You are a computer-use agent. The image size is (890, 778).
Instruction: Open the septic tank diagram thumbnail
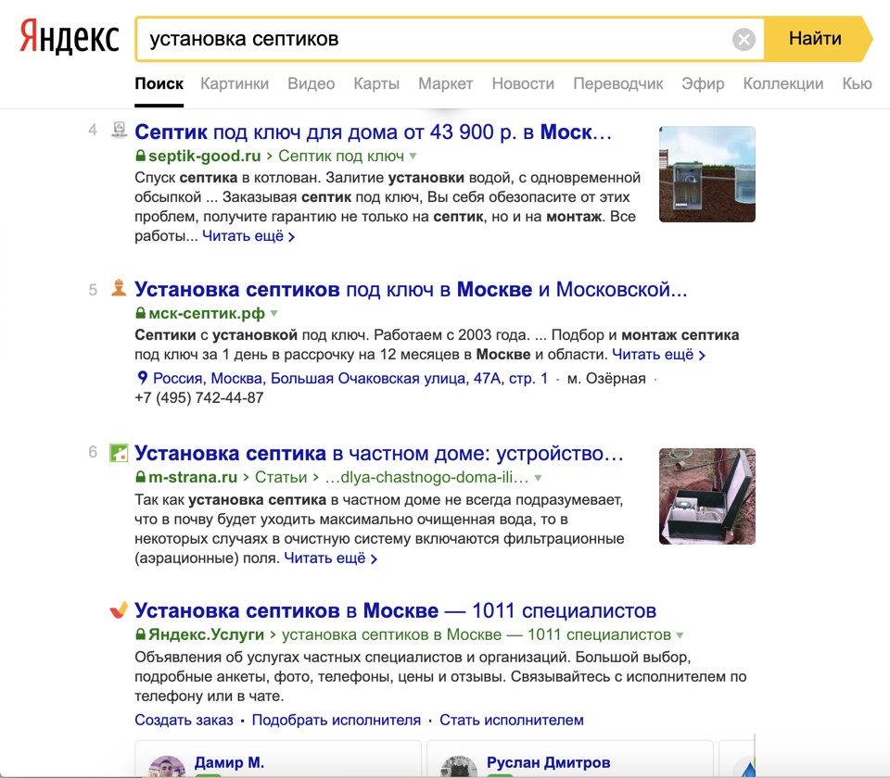tap(706, 174)
